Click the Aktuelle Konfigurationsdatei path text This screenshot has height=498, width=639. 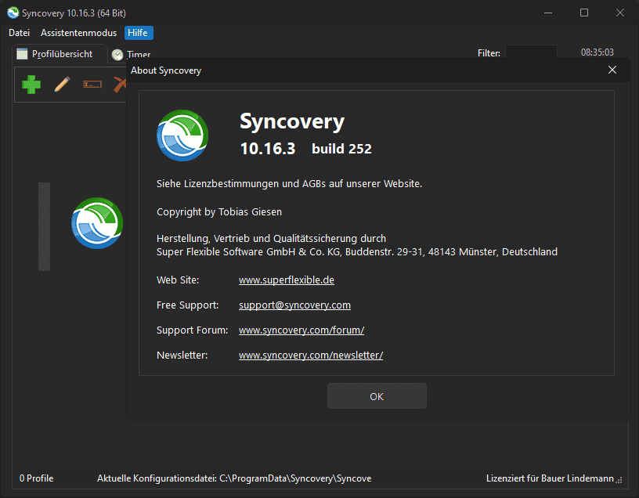point(234,478)
